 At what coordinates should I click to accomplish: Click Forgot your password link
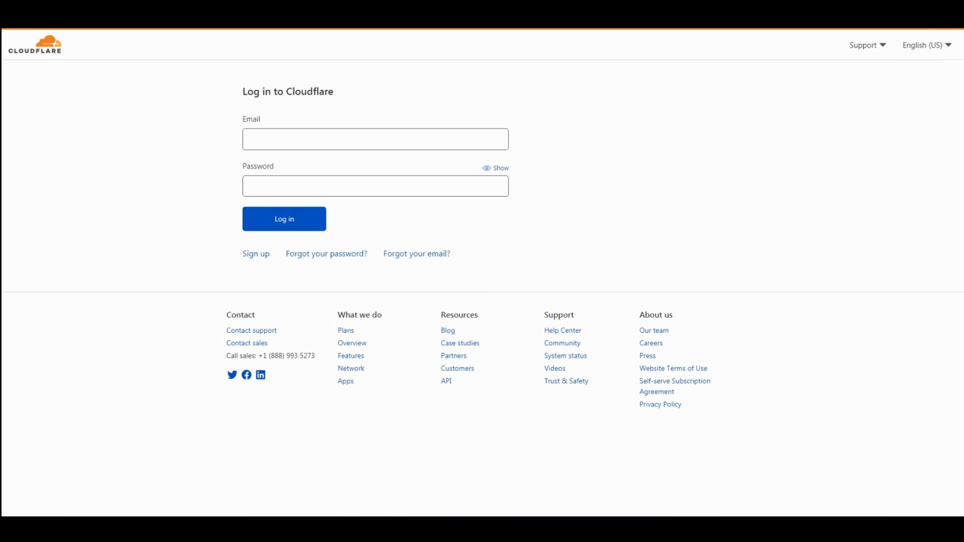point(326,253)
